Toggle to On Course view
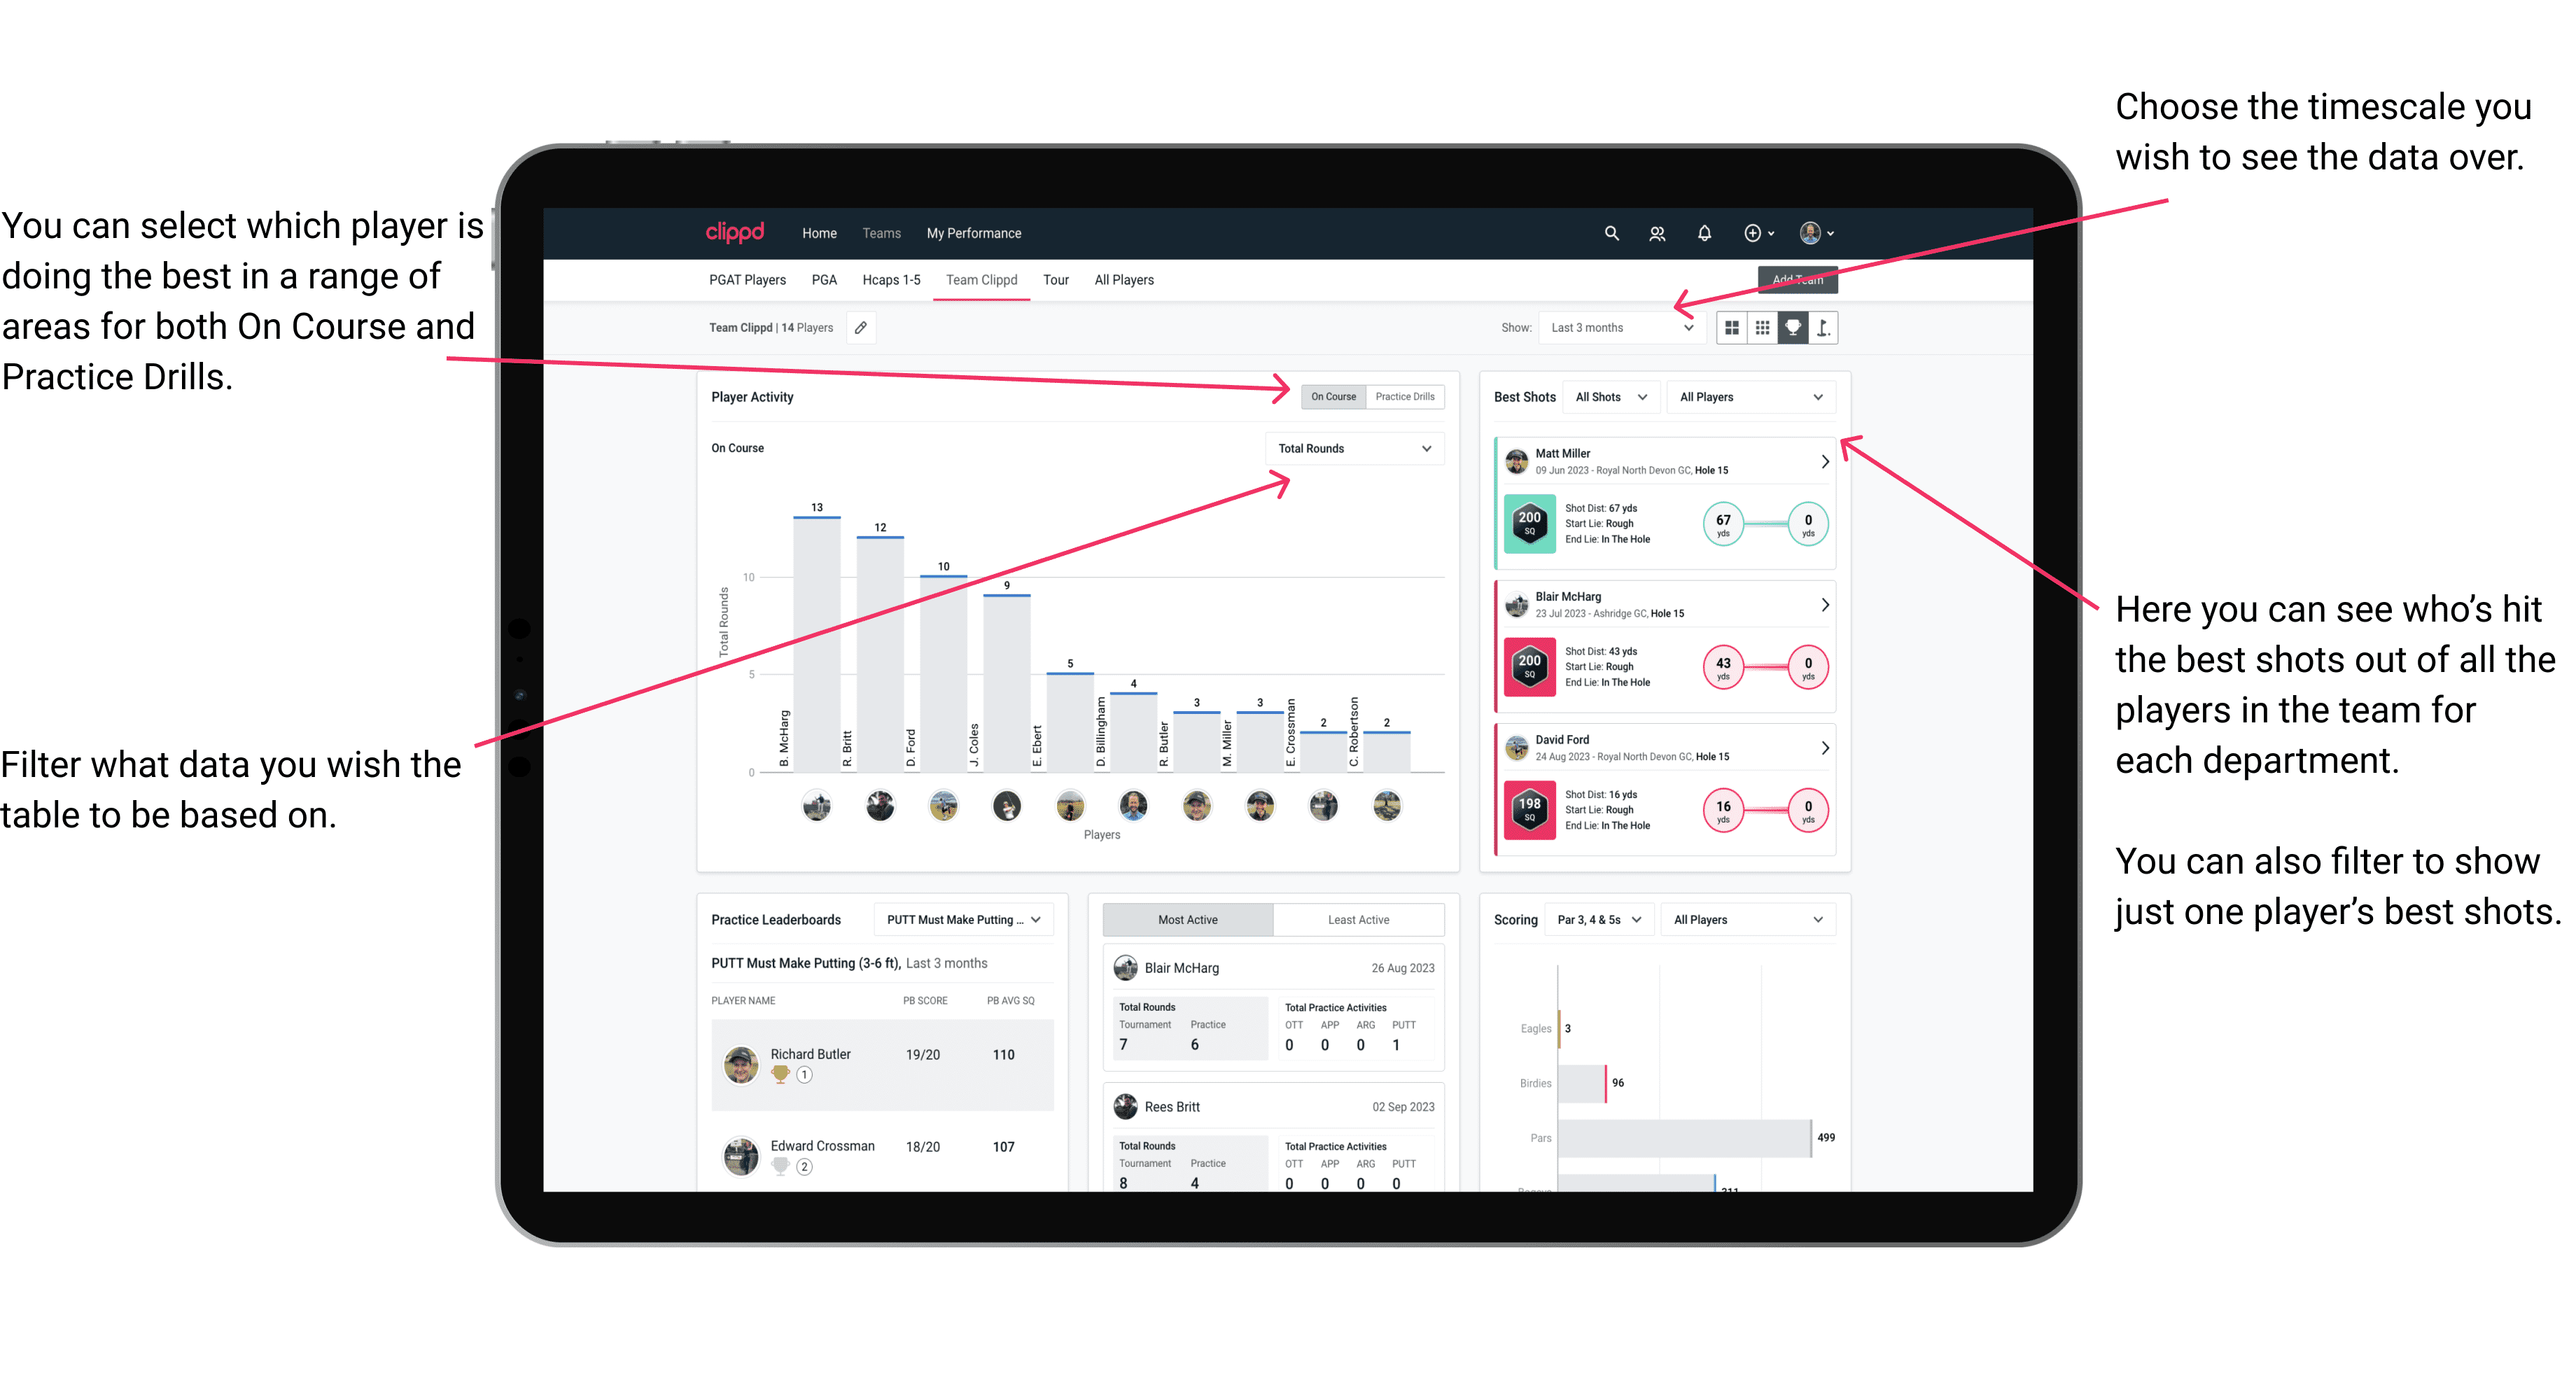Viewport: 2576px width, 1386px height. tap(1331, 396)
